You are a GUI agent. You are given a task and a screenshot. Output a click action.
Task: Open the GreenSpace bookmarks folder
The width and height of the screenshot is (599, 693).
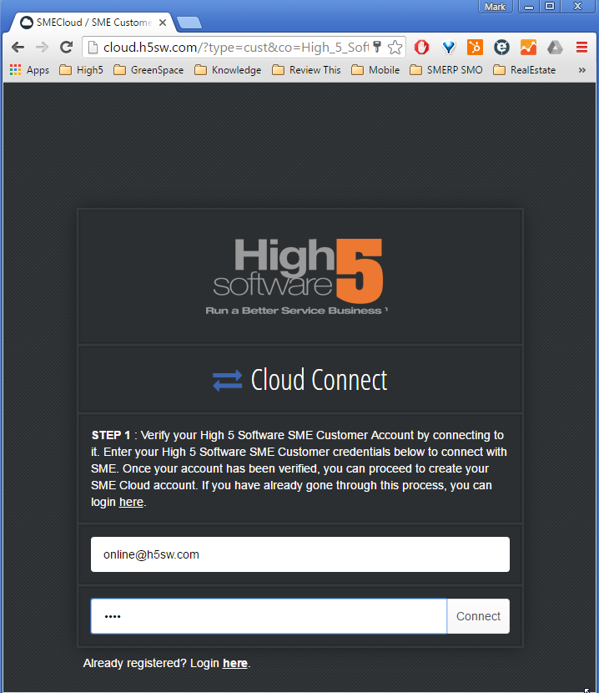[x=148, y=70]
